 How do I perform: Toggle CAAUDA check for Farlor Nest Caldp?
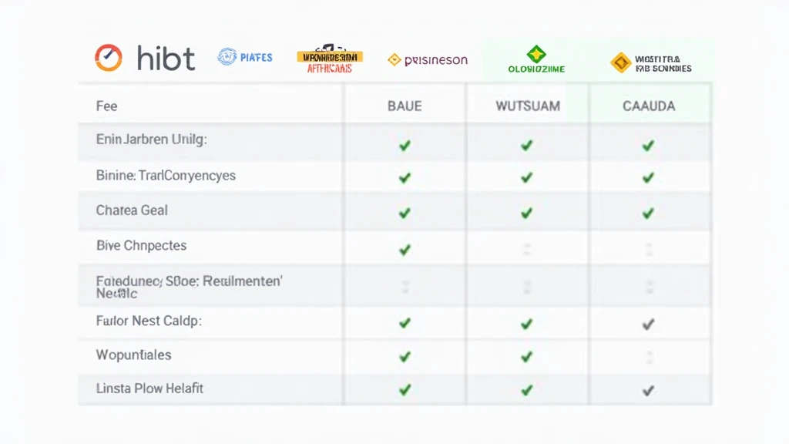[x=648, y=324]
